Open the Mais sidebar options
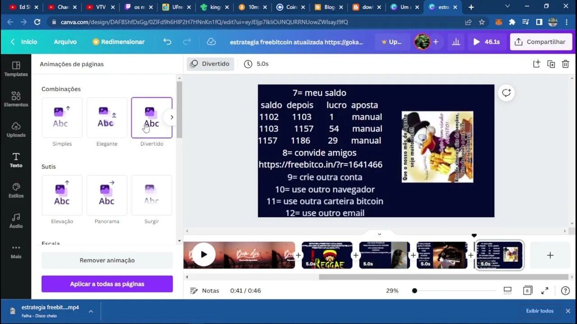 (x=16, y=251)
